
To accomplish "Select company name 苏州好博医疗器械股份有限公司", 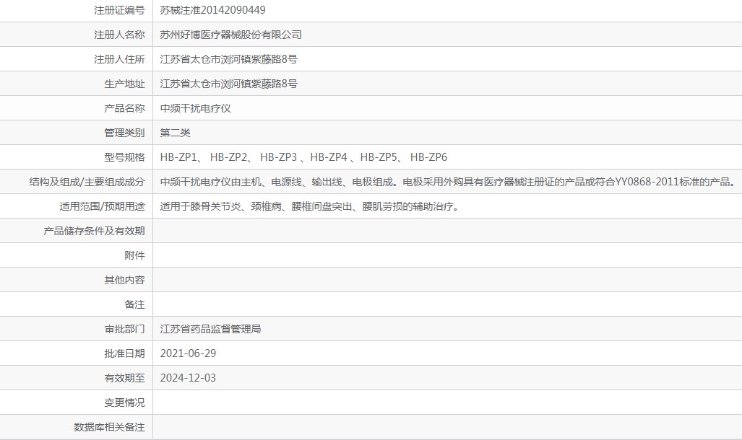I will pos(230,35).
